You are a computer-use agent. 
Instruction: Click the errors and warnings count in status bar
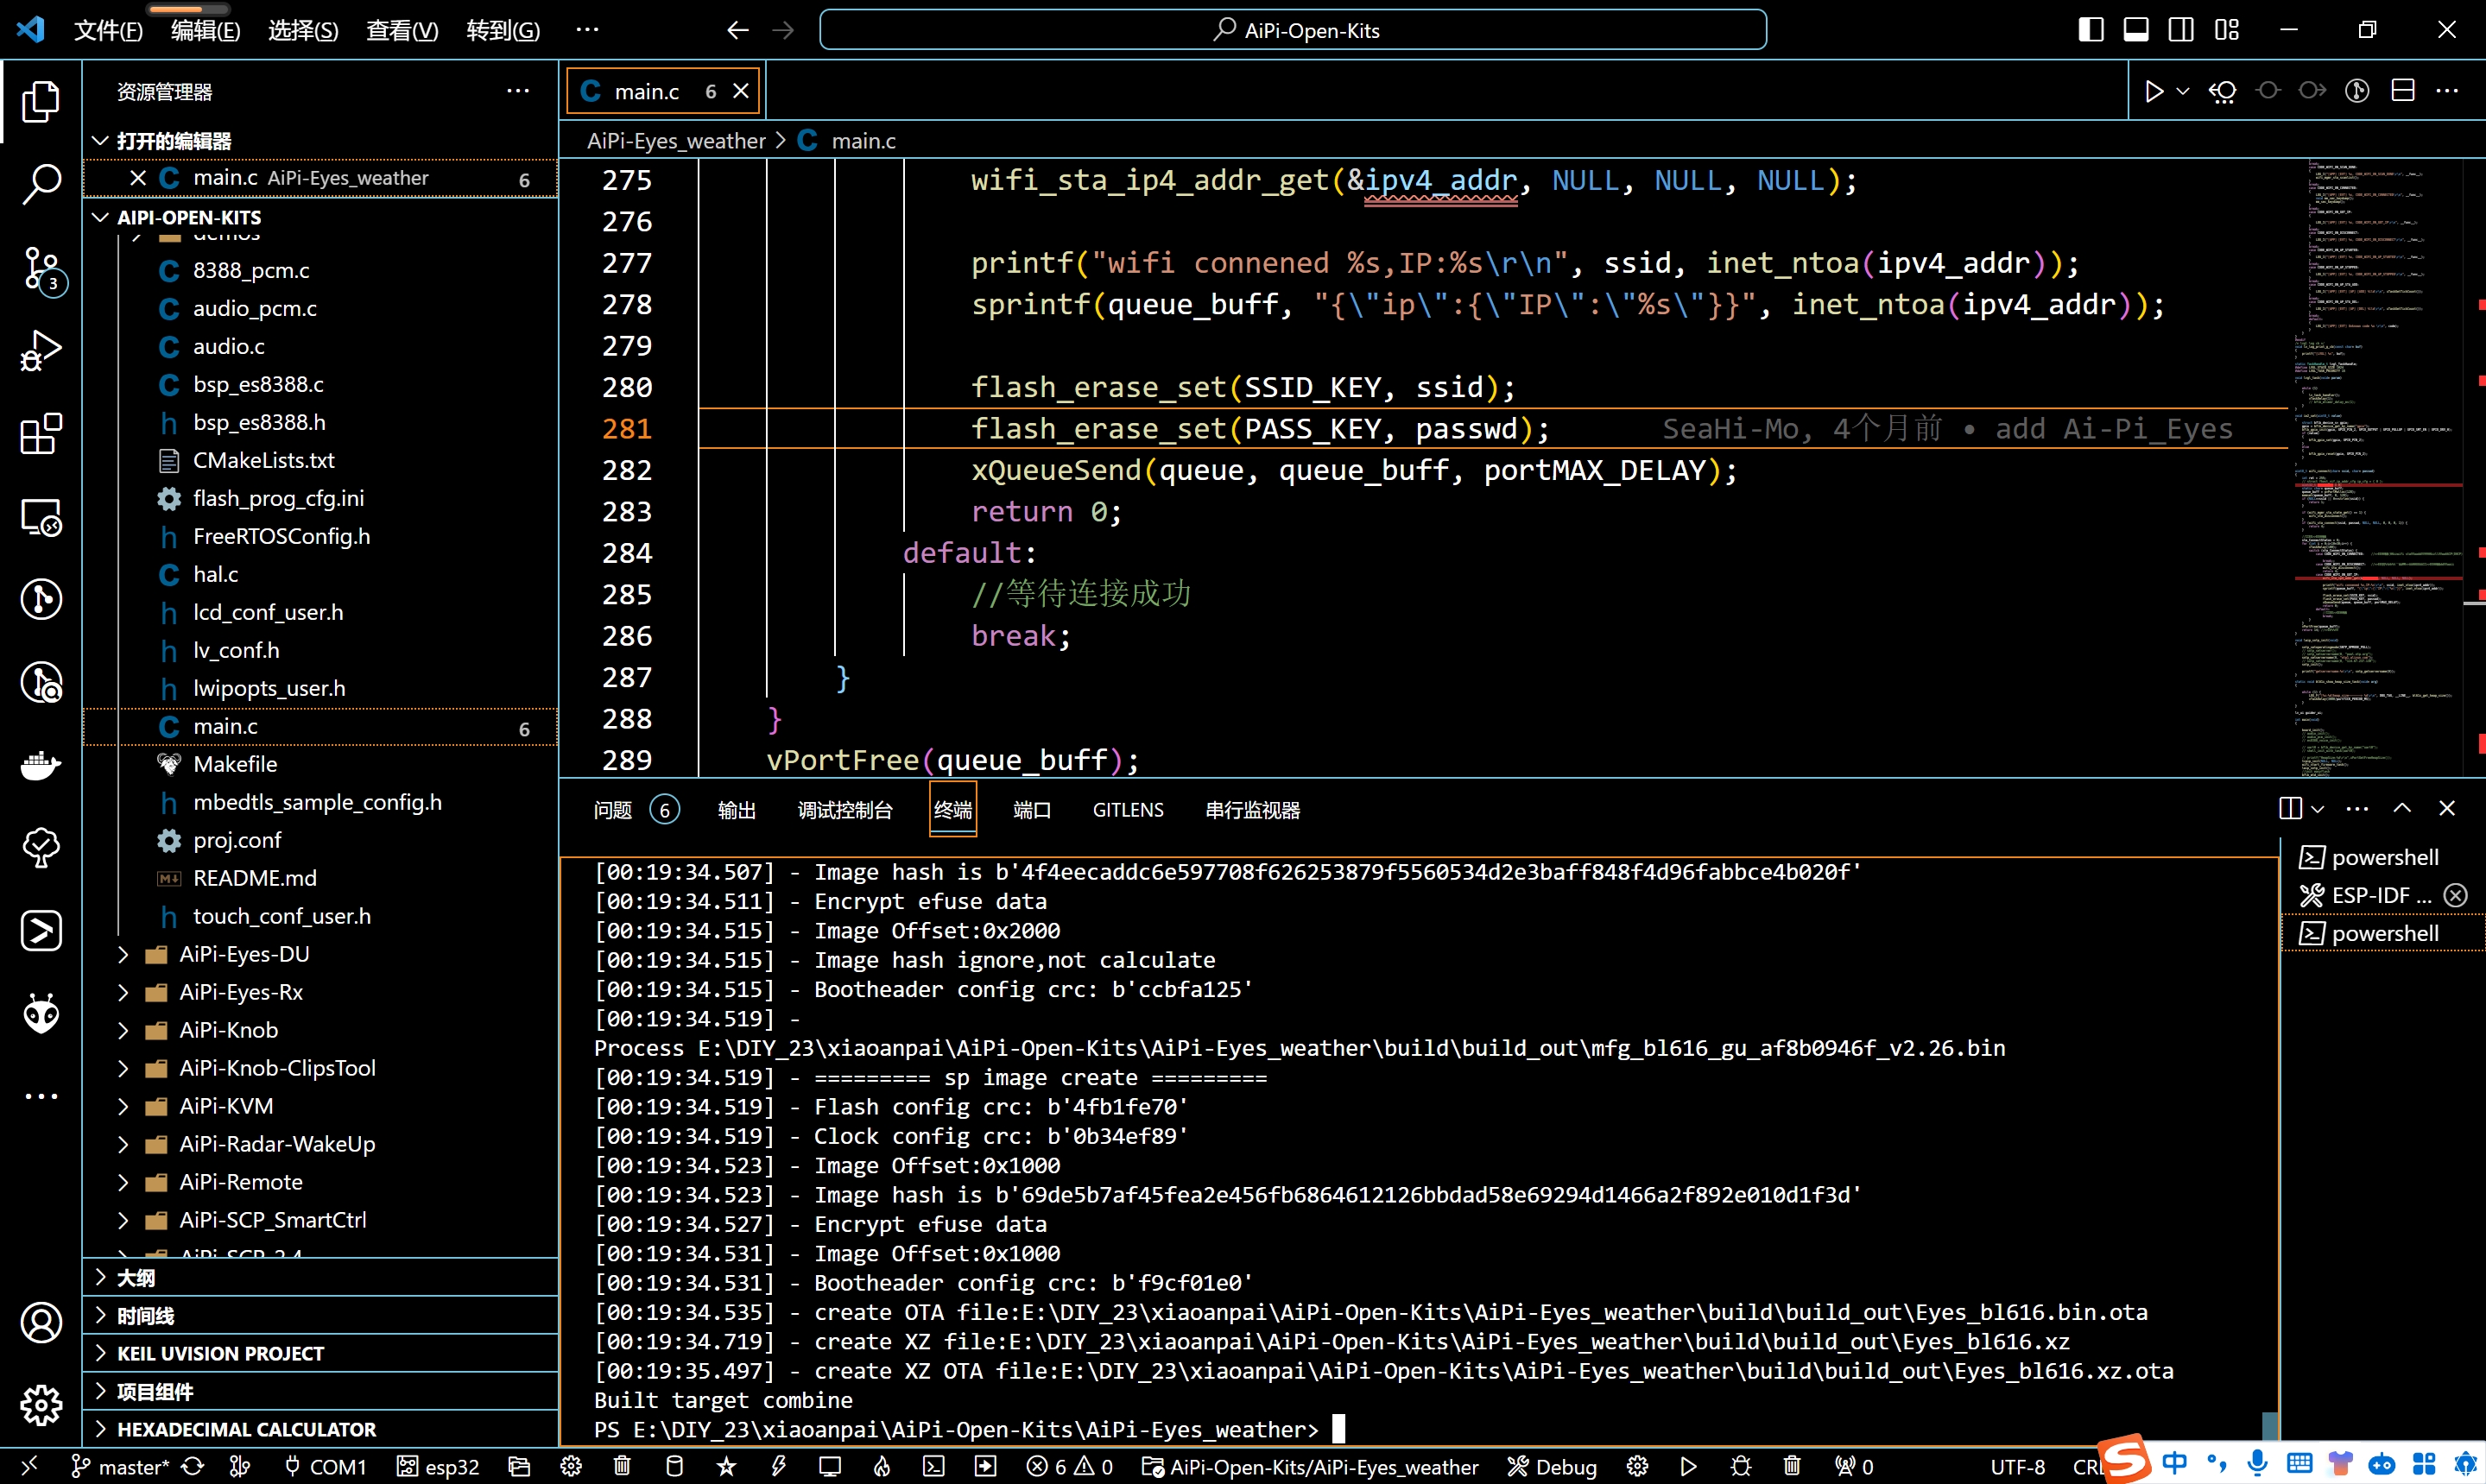tap(1069, 1466)
